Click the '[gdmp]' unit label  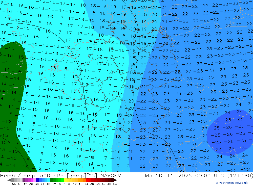click(x=76, y=176)
